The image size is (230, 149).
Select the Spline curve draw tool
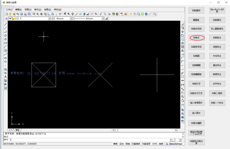(5, 54)
